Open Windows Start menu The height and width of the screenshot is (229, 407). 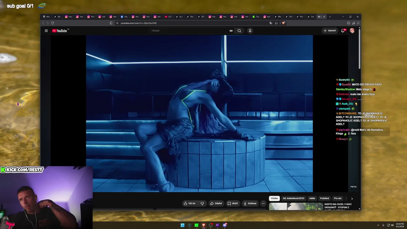pos(183,226)
